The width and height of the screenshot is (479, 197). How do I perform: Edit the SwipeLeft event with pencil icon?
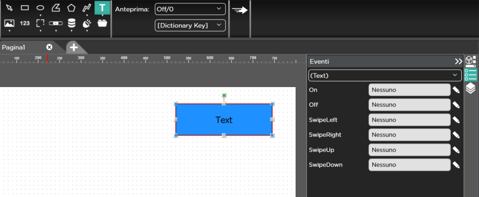(x=456, y=120)
